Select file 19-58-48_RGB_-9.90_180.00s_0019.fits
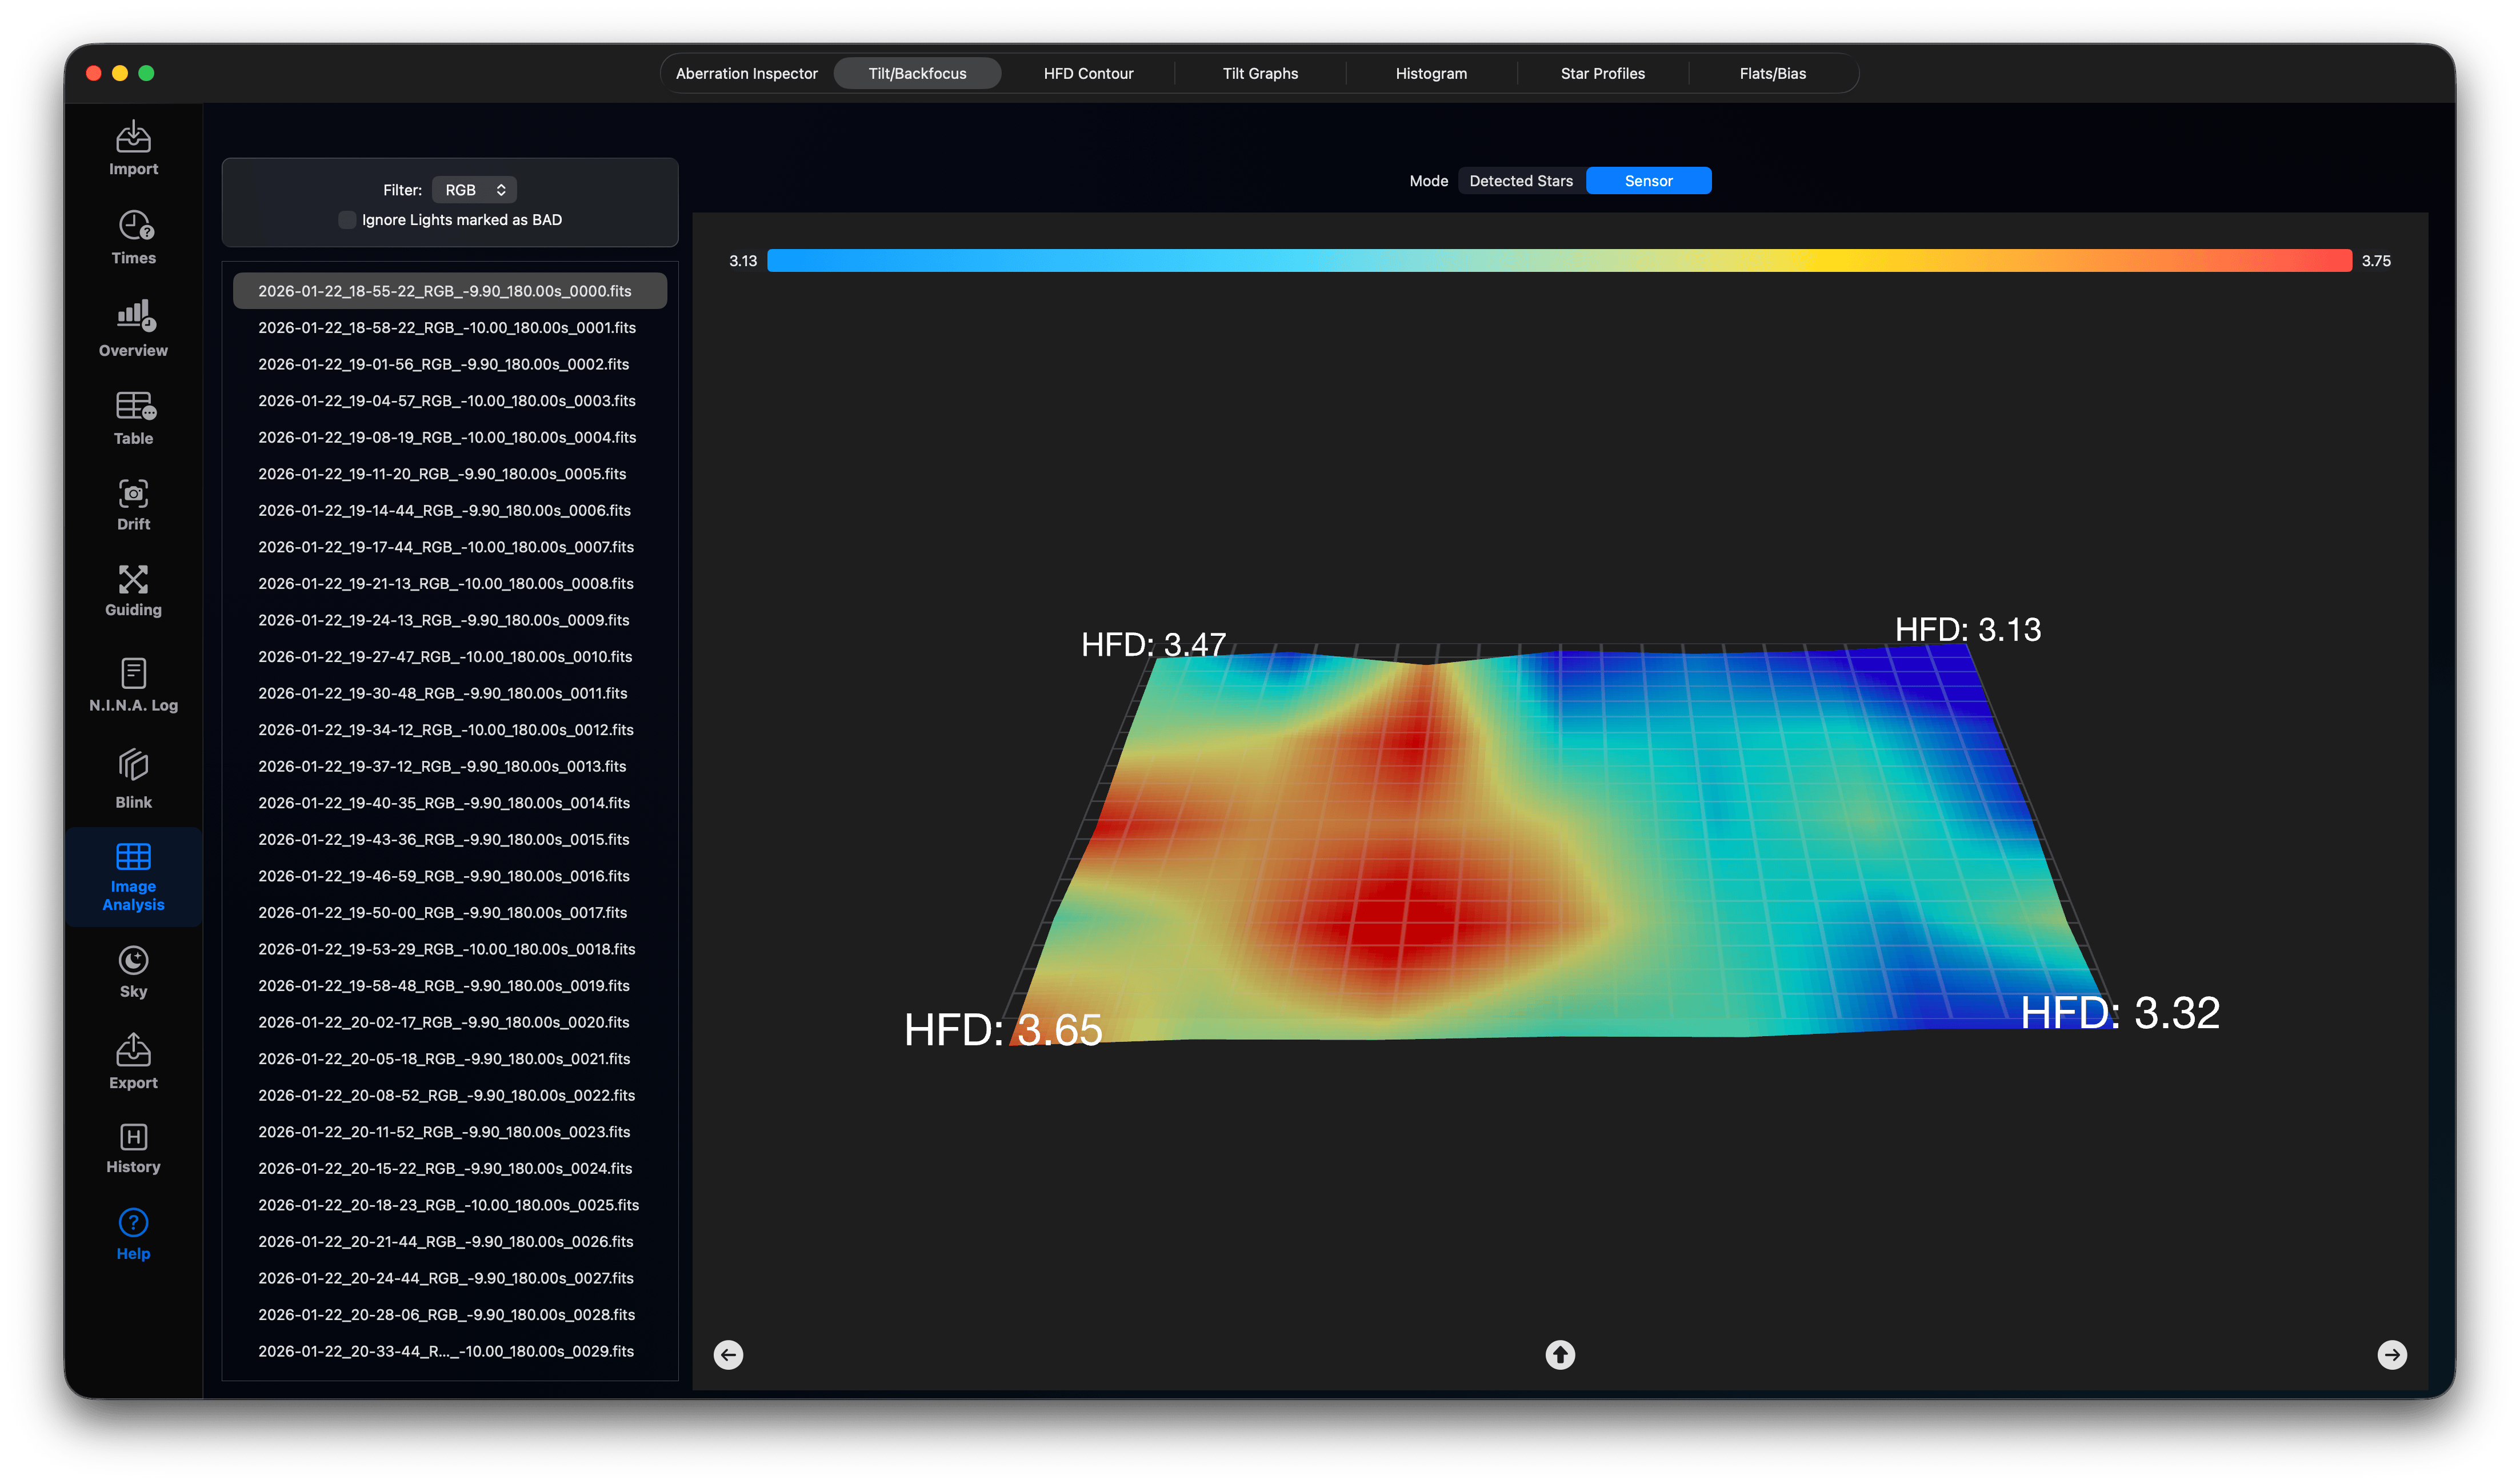 (449, 986)
